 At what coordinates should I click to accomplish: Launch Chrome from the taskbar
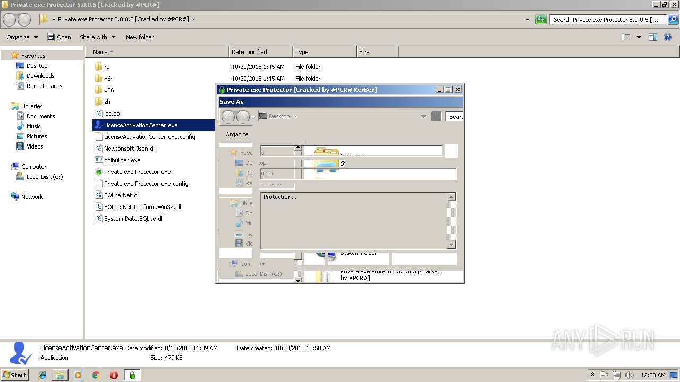coord(96,375)
